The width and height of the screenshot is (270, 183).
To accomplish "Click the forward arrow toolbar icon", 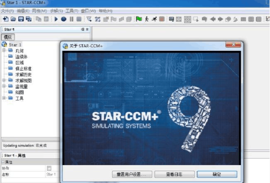I will 221,19.
